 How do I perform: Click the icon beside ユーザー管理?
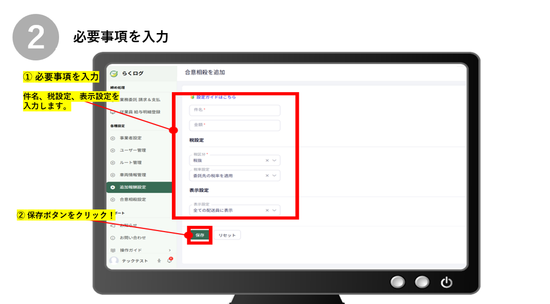point(113,151)
